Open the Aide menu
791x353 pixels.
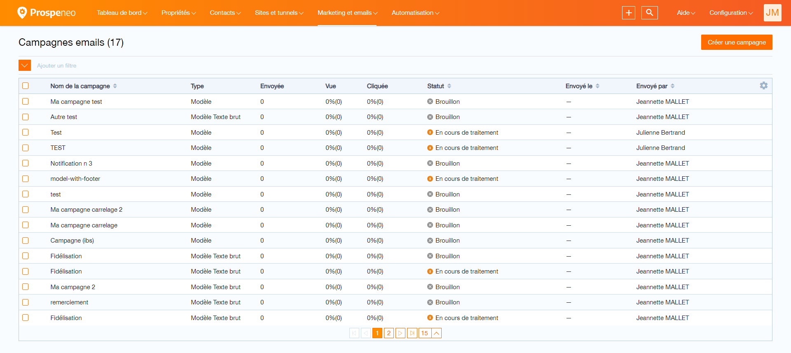[x=686, y=13]
